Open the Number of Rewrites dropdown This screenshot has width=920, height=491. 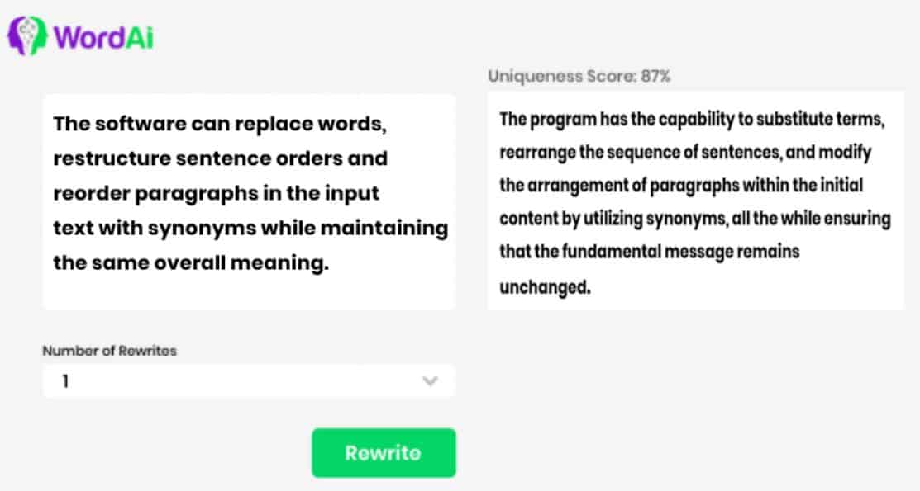pyautogui.click(x=248, y=381)
